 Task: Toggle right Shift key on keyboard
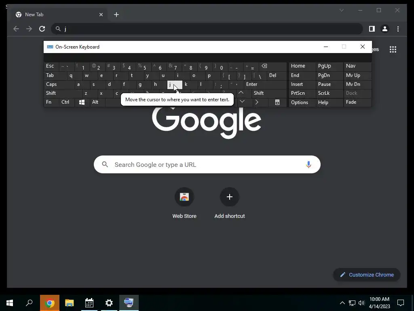click(269, 93)
